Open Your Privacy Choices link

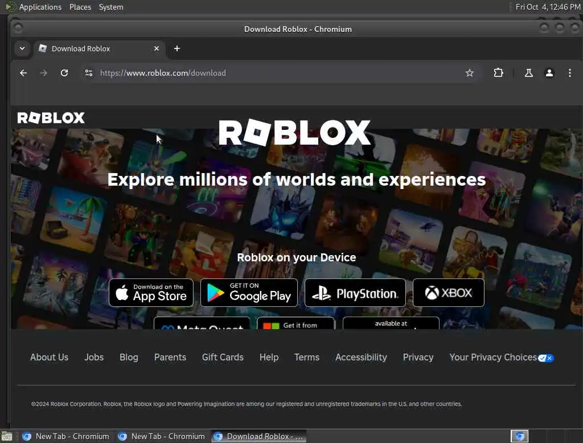[x=493, y=357]
